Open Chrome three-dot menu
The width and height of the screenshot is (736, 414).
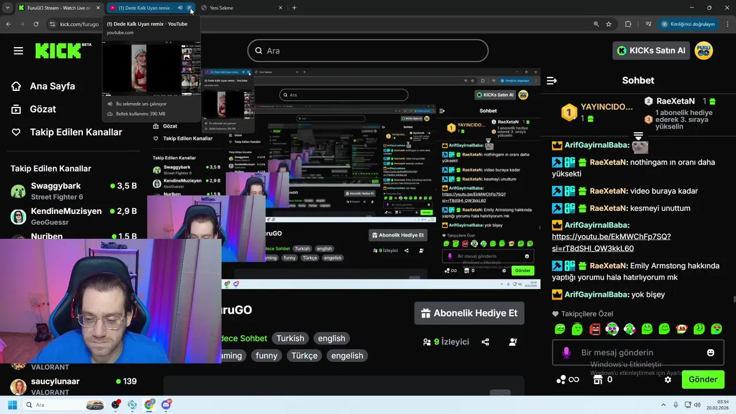click(x=727, y=24)
